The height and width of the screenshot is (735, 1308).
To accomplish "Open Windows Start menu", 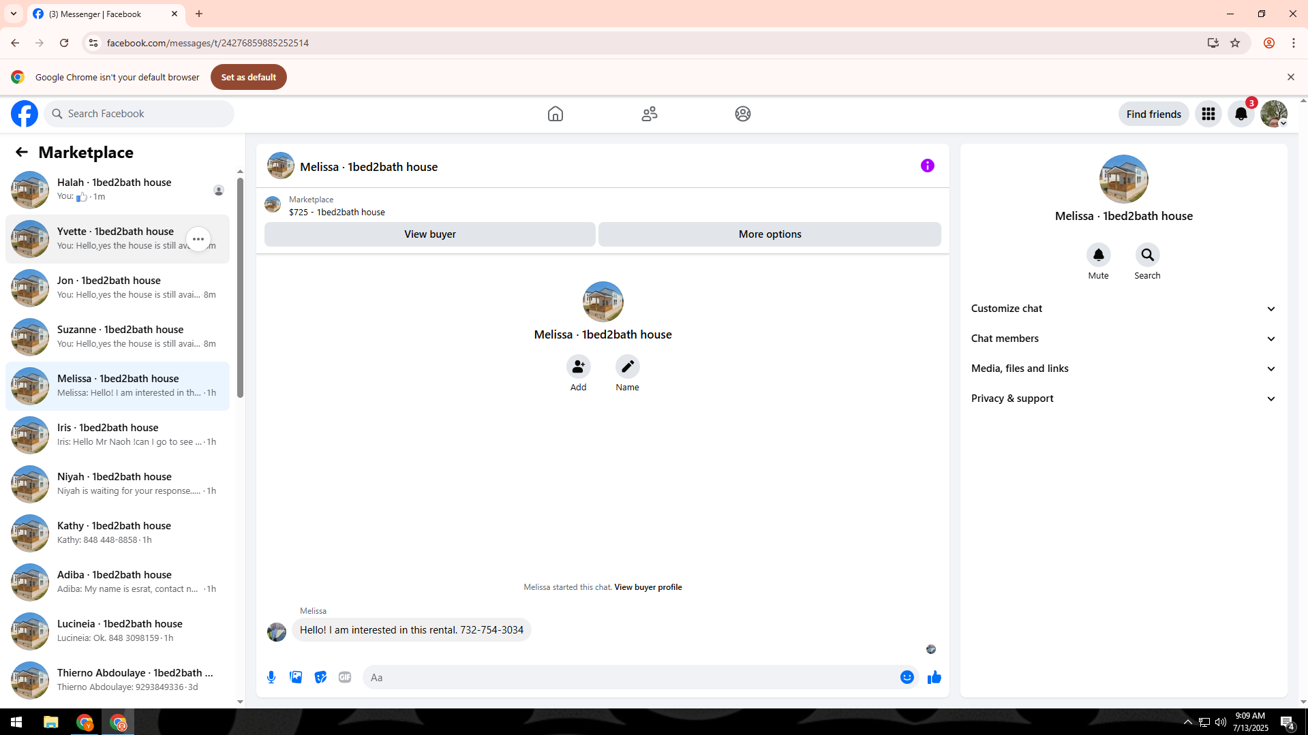I will [x=16, y=722].
